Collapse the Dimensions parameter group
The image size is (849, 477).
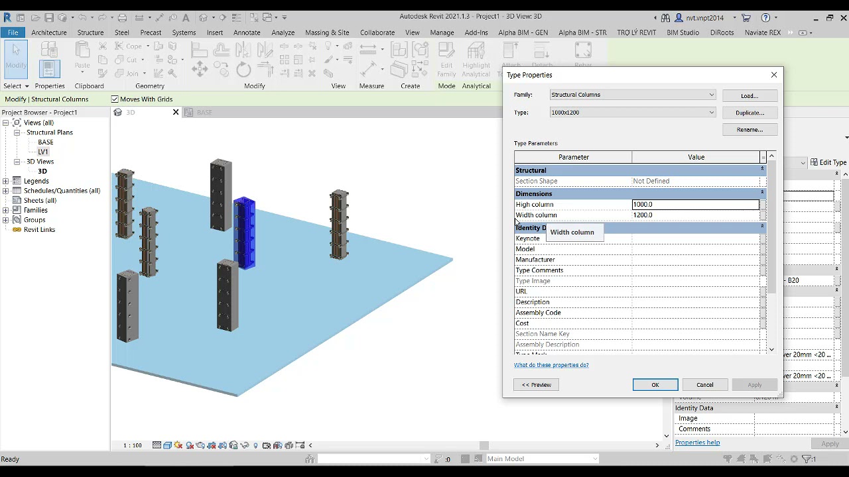pyautogui.click(x=762, y=193)
